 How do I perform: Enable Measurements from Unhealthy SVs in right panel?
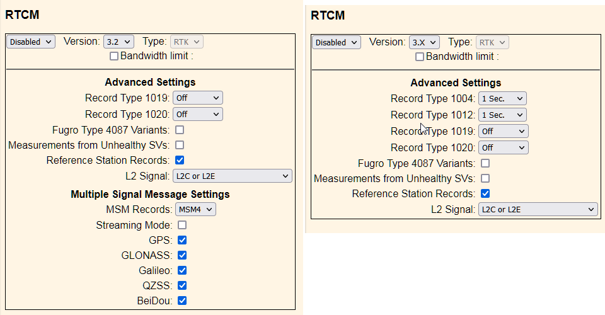pyautogui.click(x=485, y=178)
